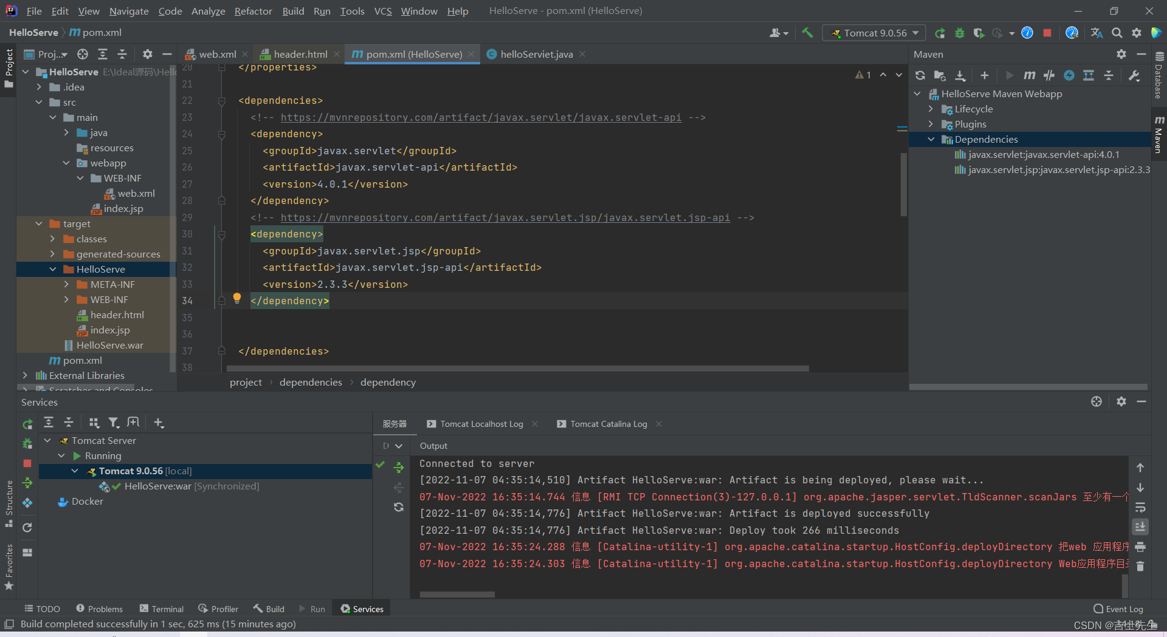
Task: Open Event Log in status bar
Action: pyautogui.click(x=1118, y=608)
